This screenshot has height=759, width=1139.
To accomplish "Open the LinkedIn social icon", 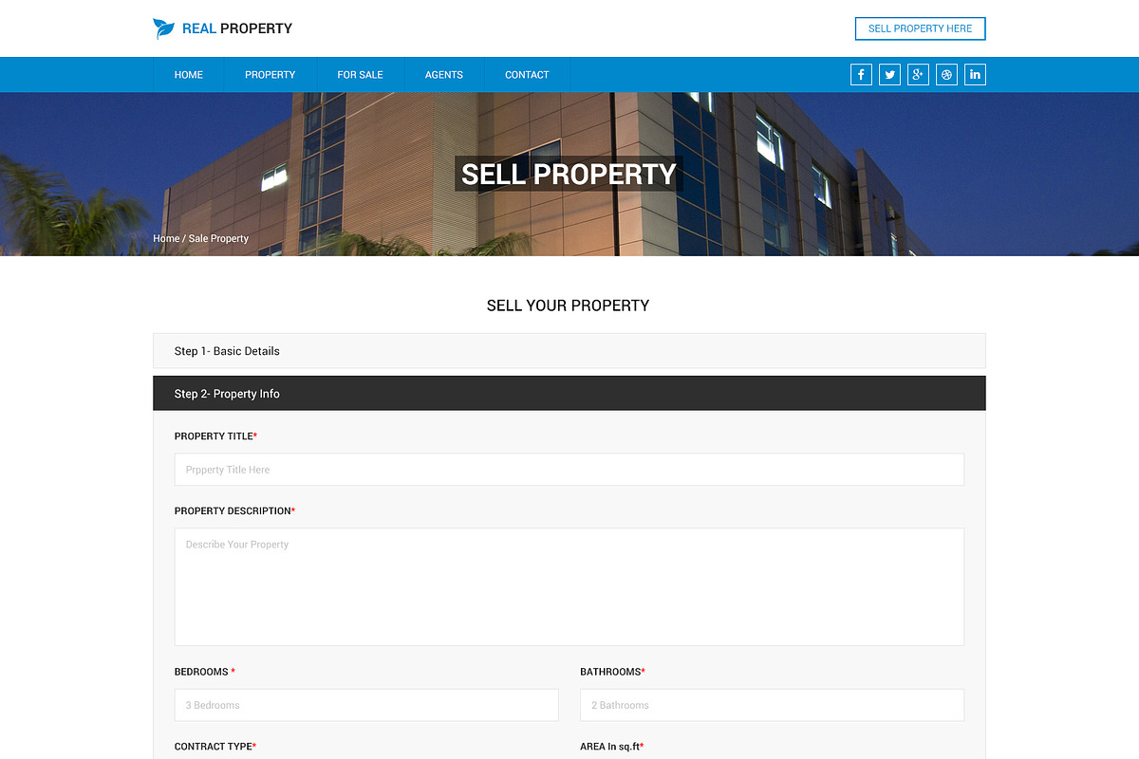I will (x=975, y=75).
